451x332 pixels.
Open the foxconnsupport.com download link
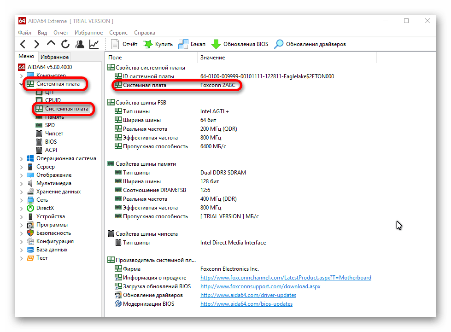[x=260, y=286]
